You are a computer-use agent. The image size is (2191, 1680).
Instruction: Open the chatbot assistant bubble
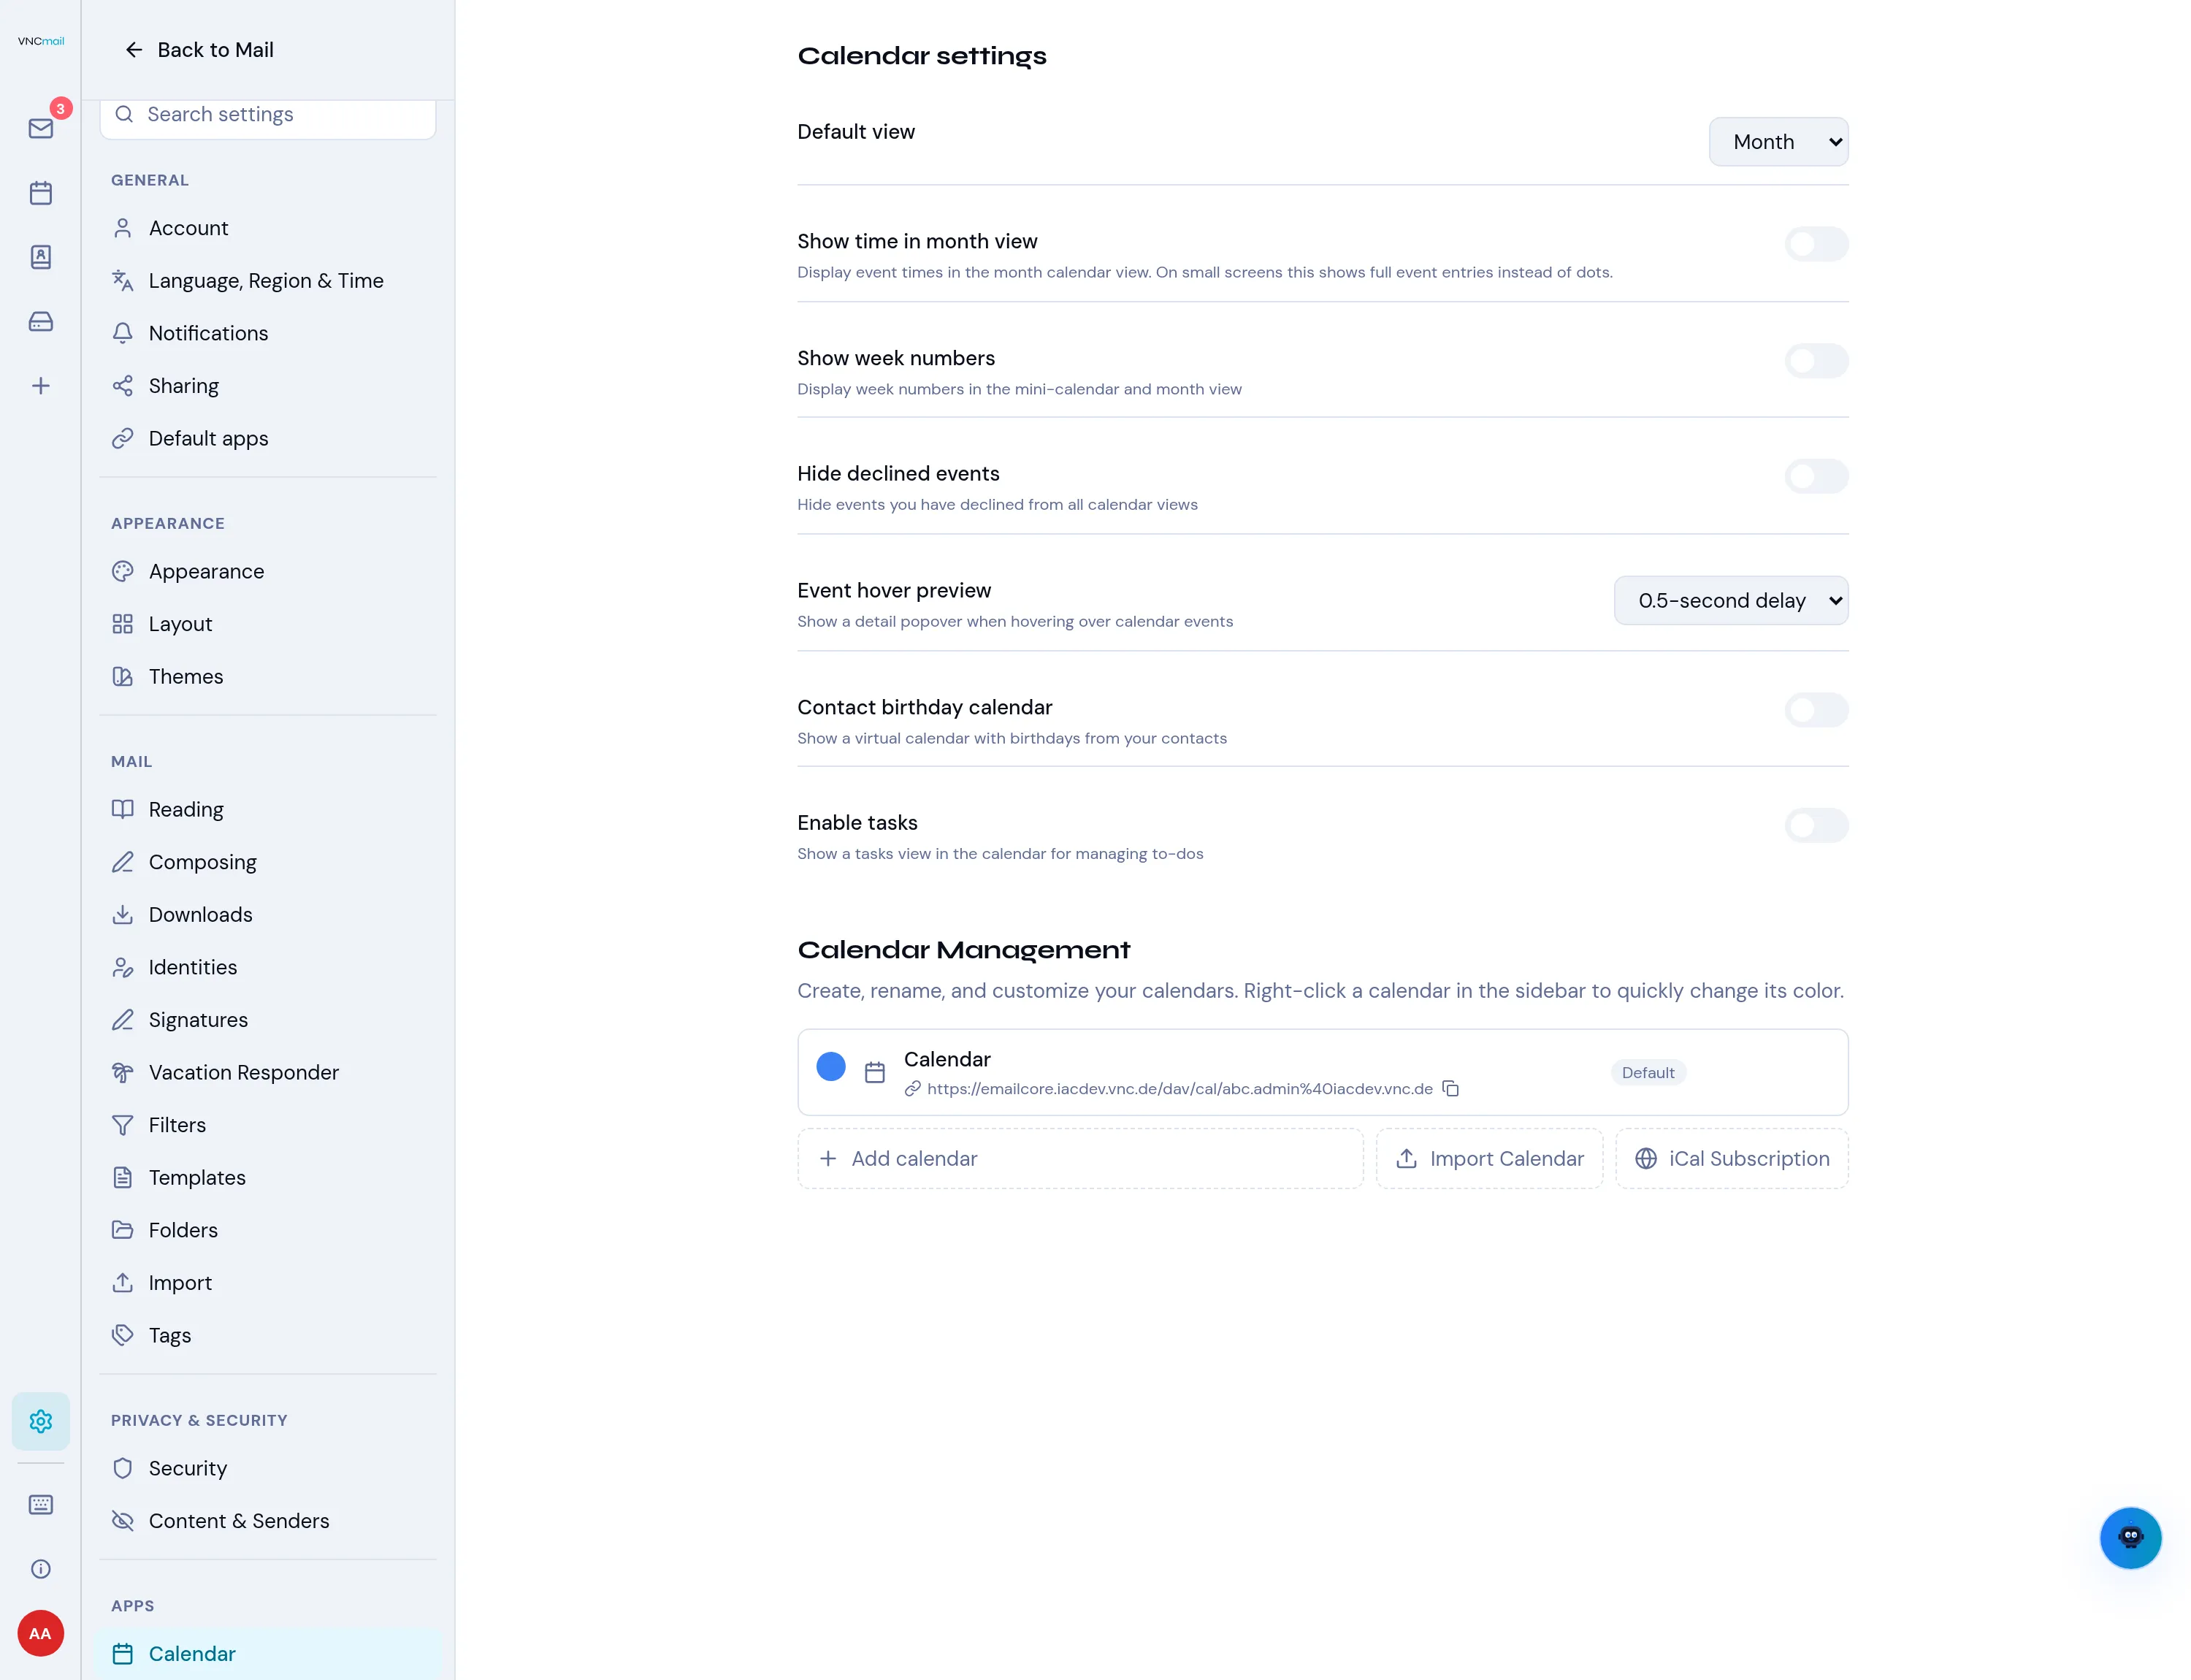pos(2130,1537)
